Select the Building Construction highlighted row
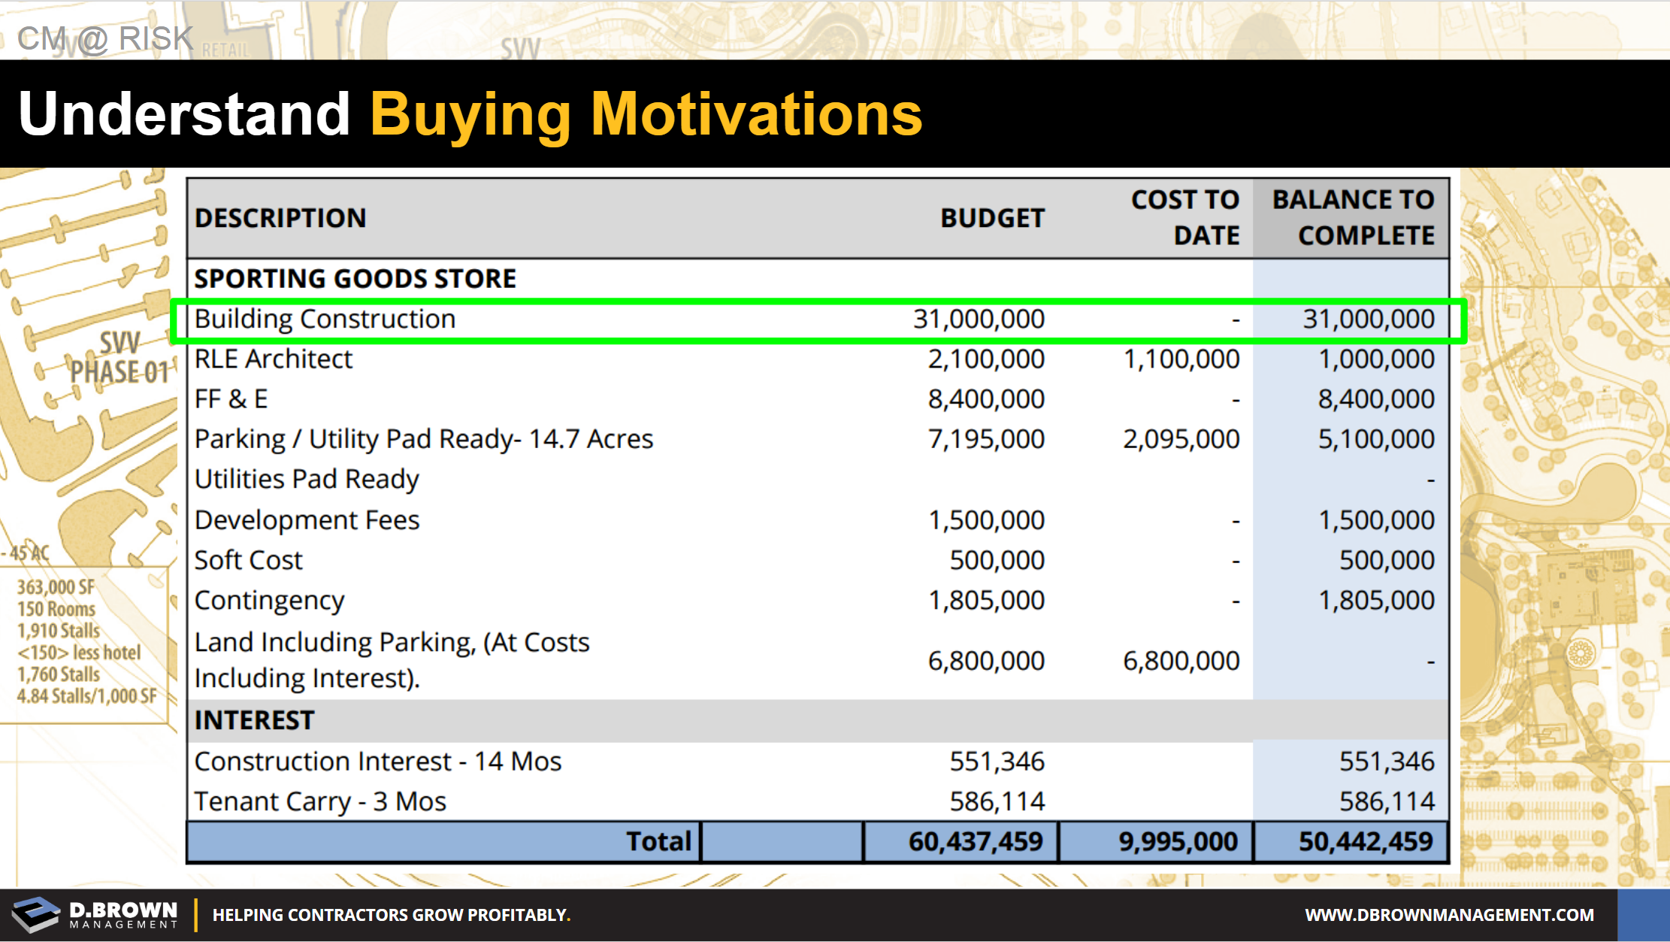1670x942 pixels. point(325,320)
